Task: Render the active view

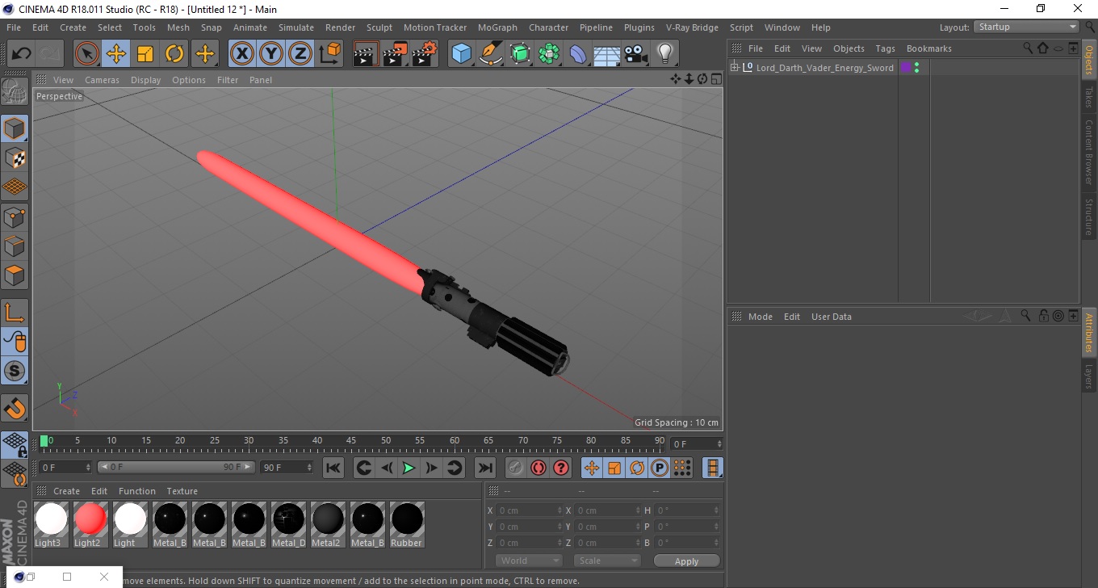Action: point(366,54)
